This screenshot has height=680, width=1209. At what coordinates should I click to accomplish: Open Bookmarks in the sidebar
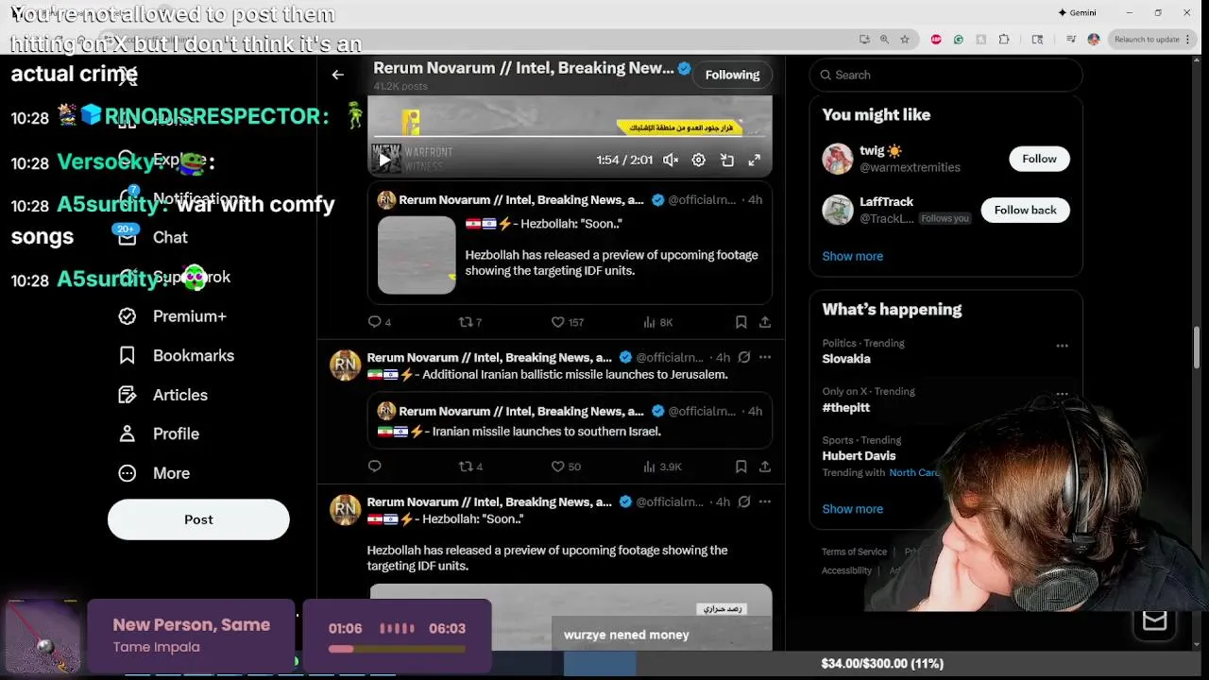coord(176,355)
